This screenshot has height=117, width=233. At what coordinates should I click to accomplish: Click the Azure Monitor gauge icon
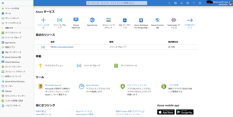click(82, 86)
